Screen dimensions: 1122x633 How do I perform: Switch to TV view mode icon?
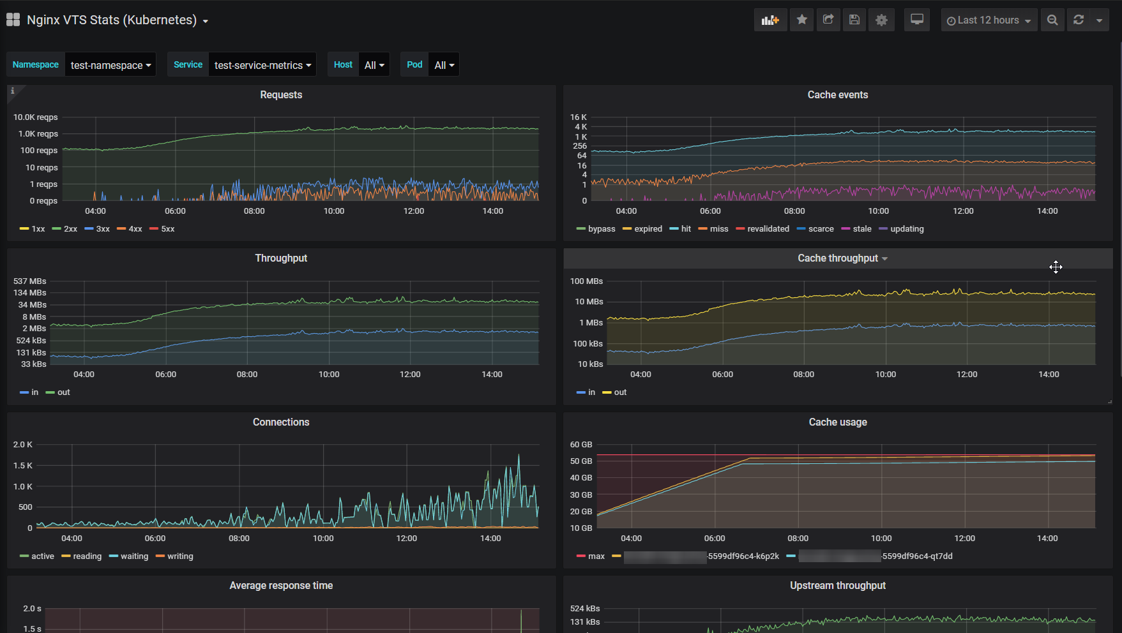(917, 20)
